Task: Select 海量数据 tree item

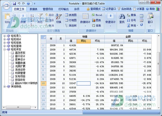Action: [20, 63]
